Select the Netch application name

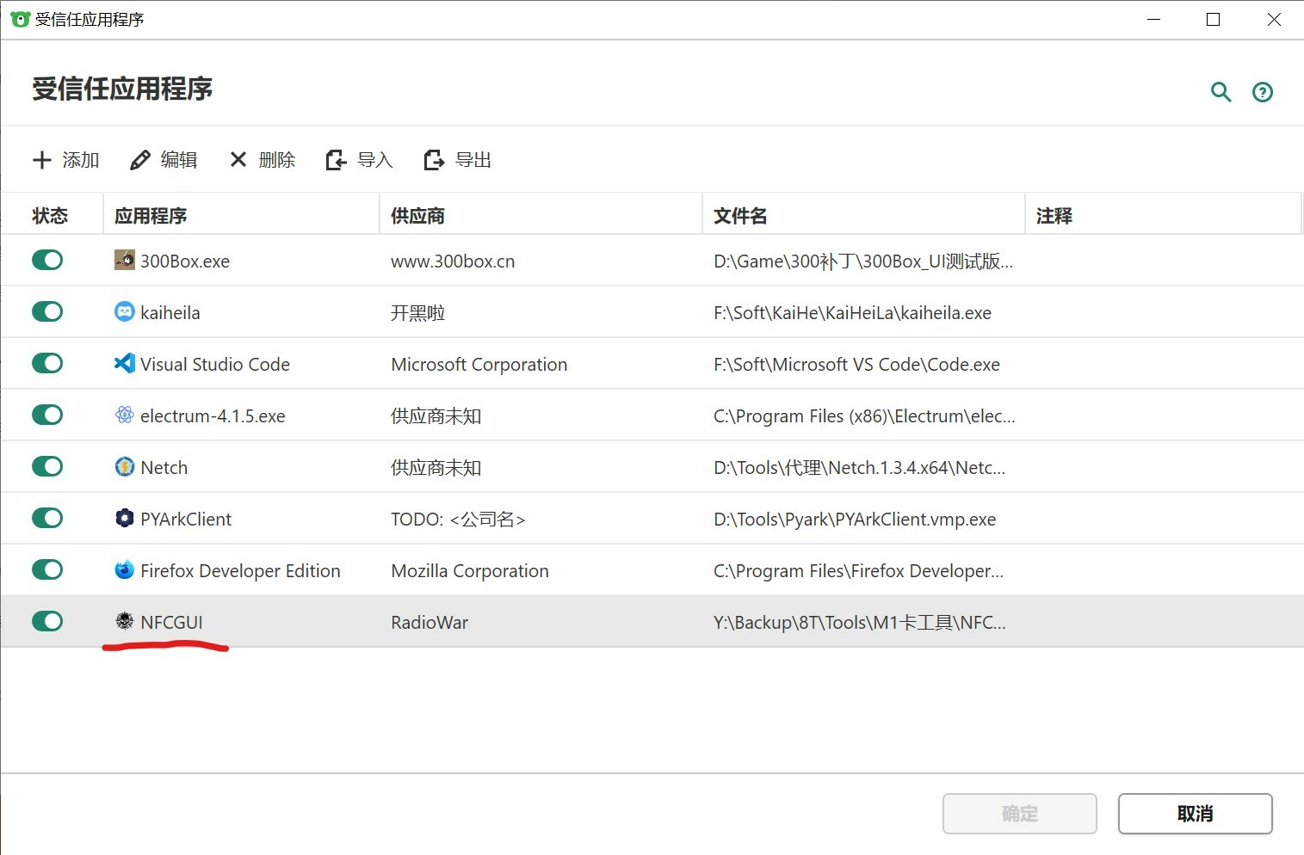[x=164, y=468]
